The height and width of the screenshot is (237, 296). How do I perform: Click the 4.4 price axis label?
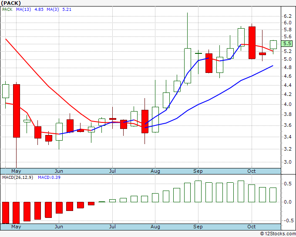click(287, 85)
